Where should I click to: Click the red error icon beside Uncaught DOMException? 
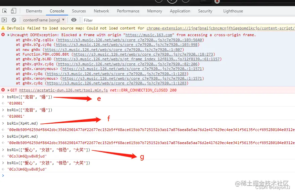tap(3, 35)
